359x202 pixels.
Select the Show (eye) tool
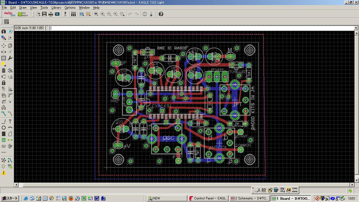[10, 32]
